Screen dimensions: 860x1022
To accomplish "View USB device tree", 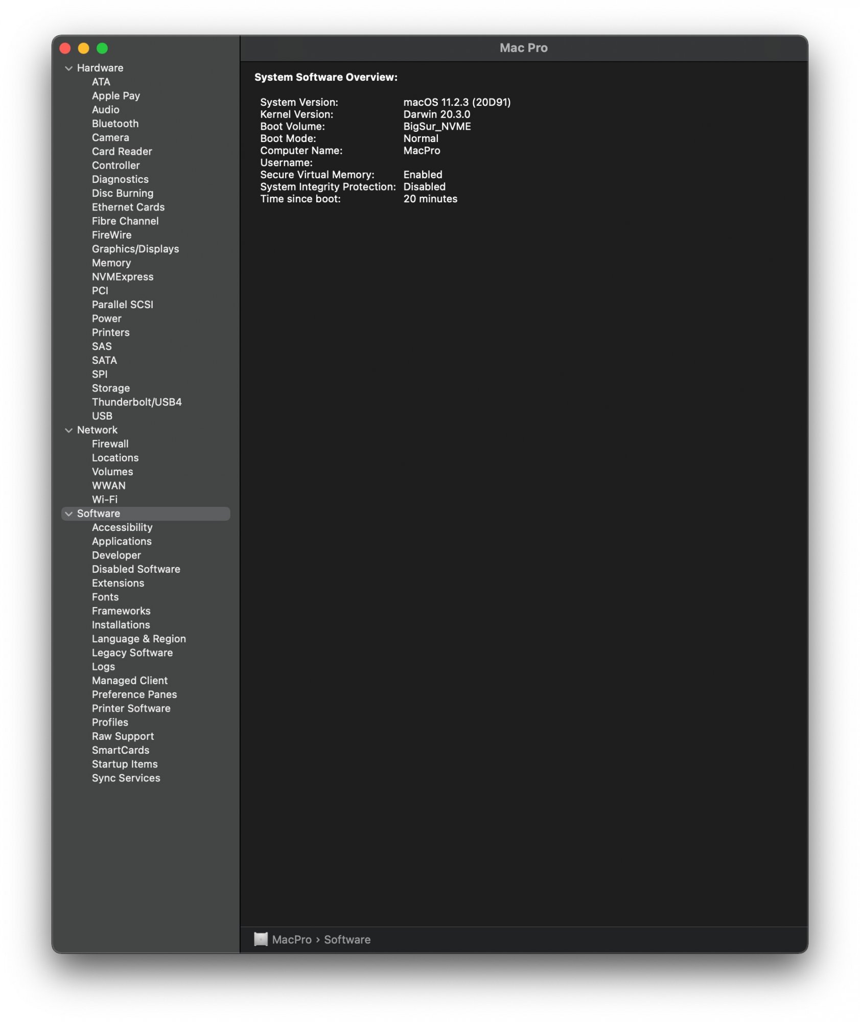I will (102, 416).
